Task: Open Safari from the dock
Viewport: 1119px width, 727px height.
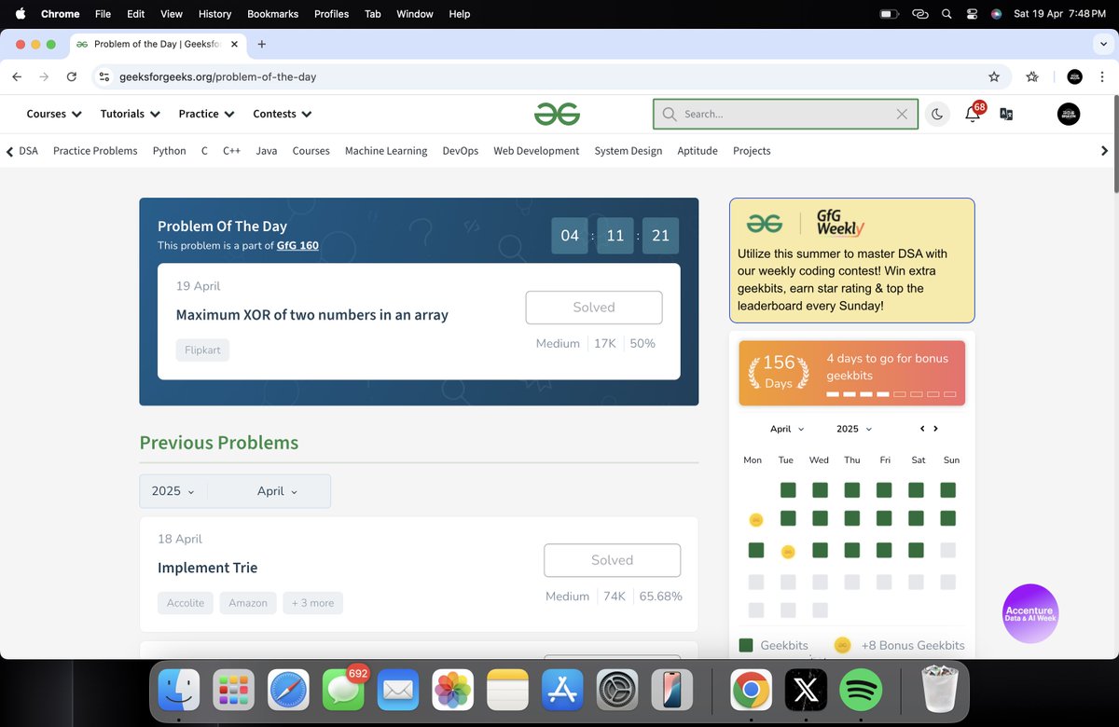Action: (289, 691)
